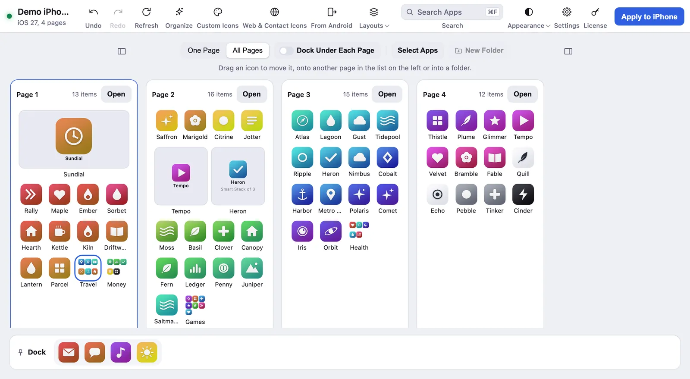Switch to One Page view
This screenshot has width=690, height=379.
click(204, 50)
